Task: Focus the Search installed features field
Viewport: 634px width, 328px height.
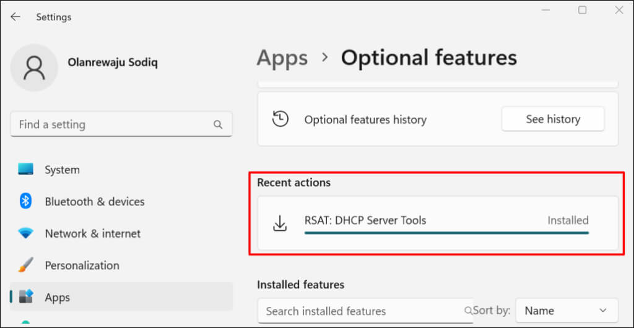Action: point(362,311)
